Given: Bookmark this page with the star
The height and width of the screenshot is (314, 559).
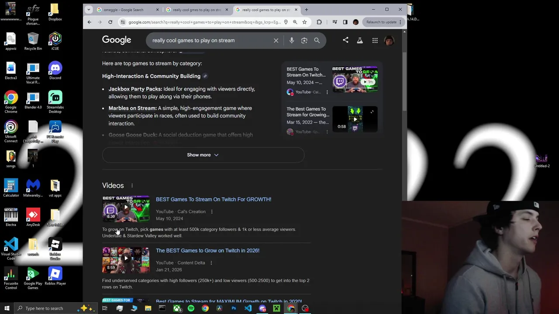Looking at the screenshot, I should coord(304,22).
